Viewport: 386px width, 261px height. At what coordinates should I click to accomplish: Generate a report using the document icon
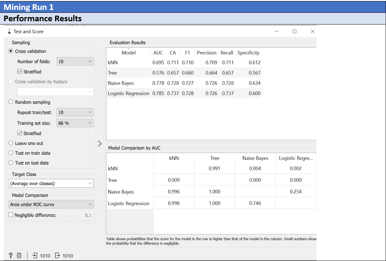click(x=18, y=255)
